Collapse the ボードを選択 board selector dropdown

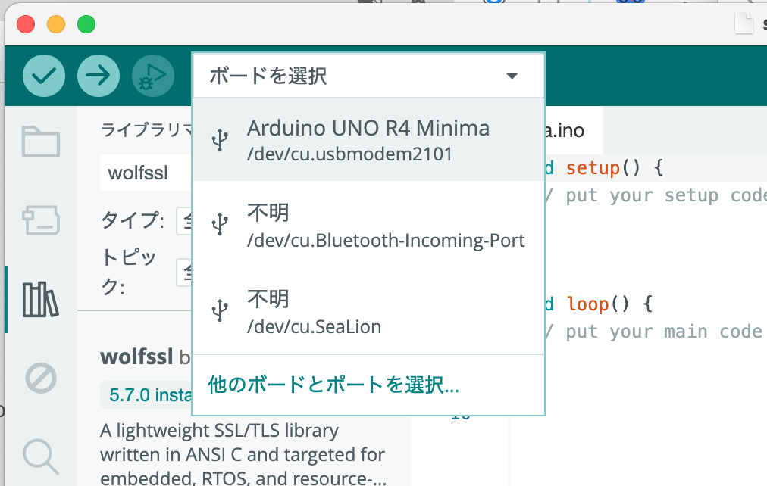pyautogui.click(x=369, y=76)
